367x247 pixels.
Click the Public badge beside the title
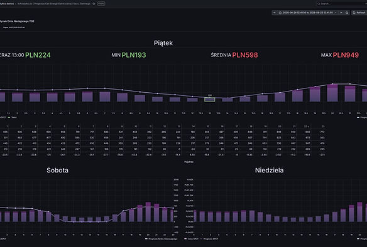click(x=101, y=4)
